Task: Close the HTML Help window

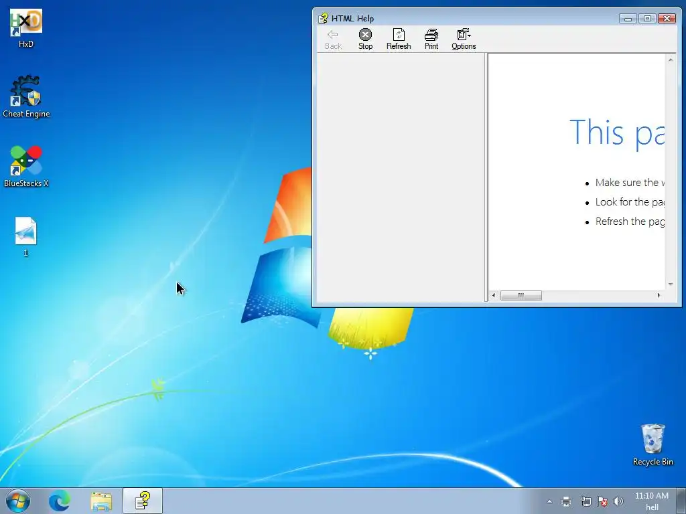Action: click(667, 18)
